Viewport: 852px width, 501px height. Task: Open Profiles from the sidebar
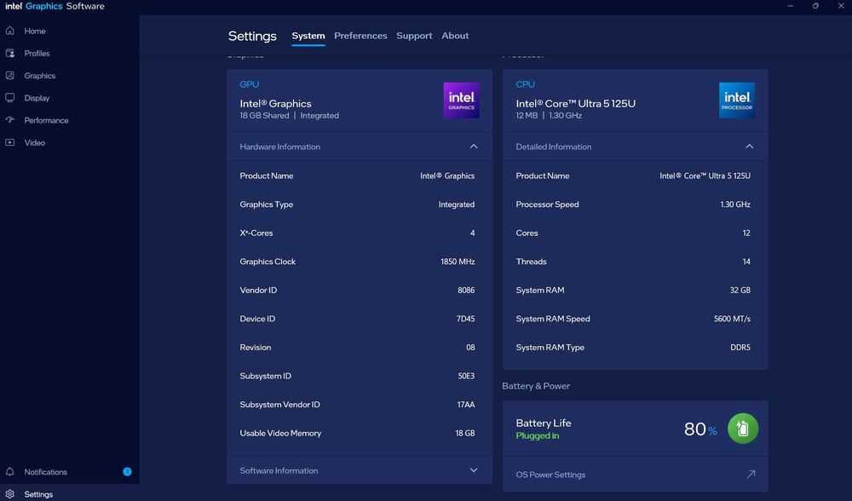(37, 53)
